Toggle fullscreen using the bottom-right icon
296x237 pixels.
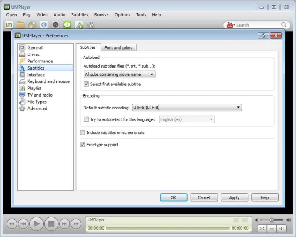tap(262, 228)
